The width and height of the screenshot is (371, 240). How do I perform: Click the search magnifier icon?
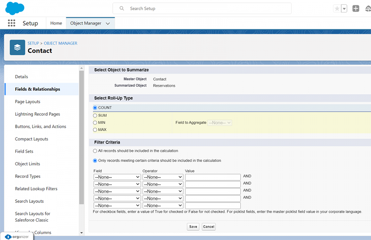[122, 8]
